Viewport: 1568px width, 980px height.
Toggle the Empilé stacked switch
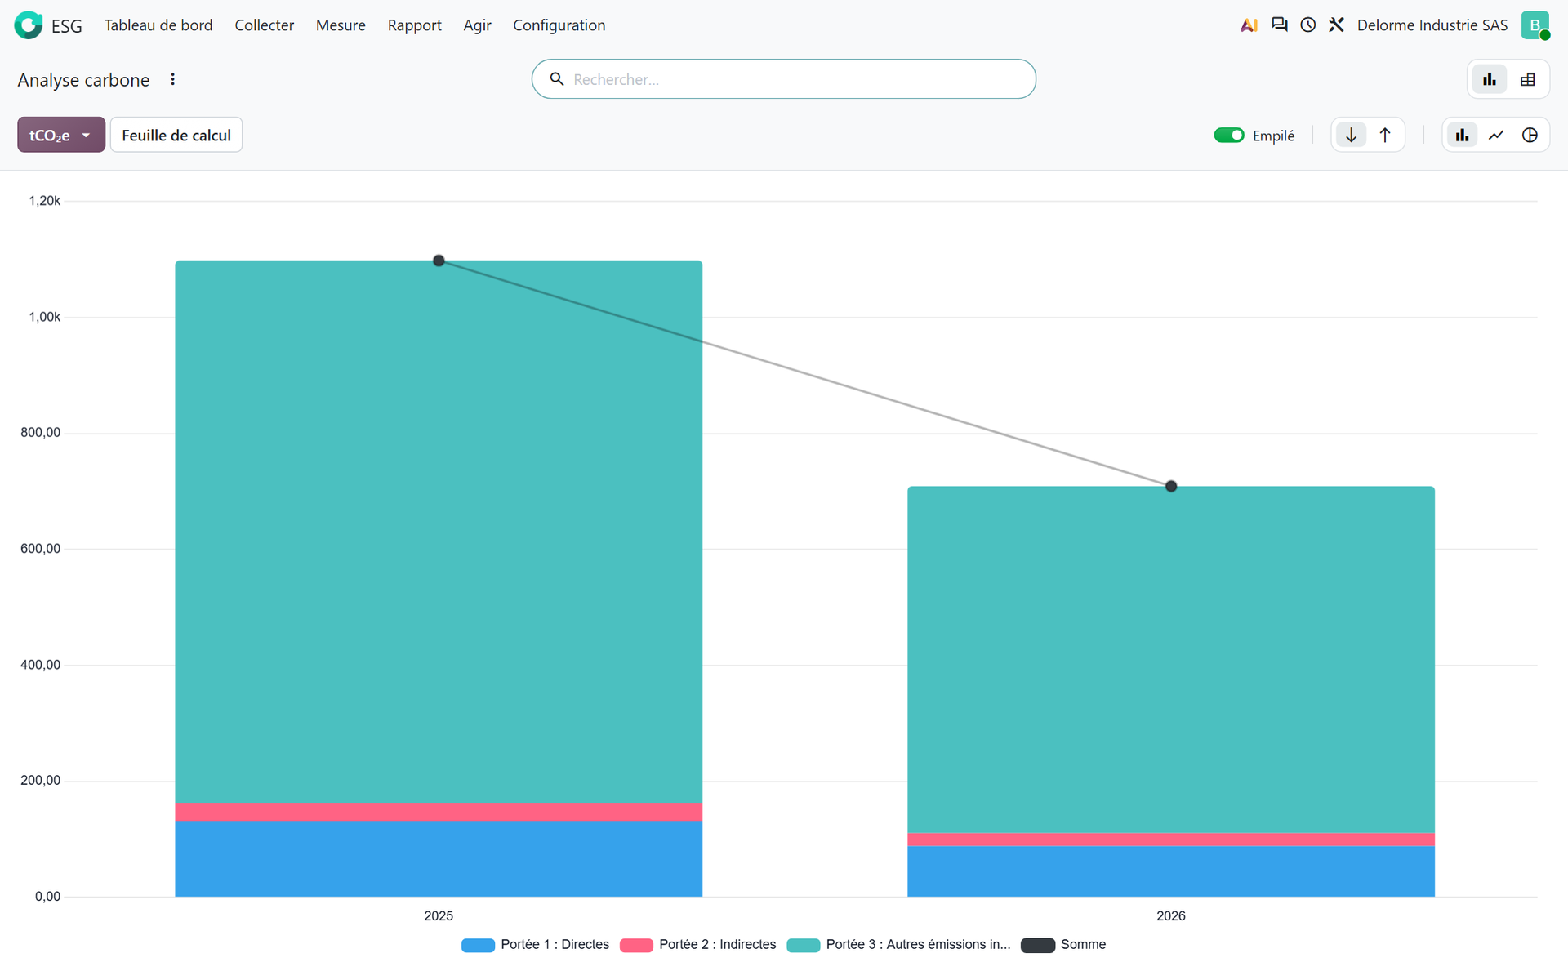tap(1228, 136)
